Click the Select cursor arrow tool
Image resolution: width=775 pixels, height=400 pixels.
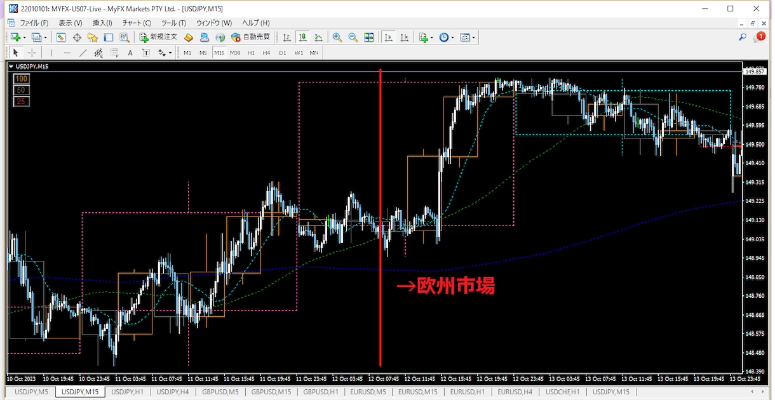(16, 53)
